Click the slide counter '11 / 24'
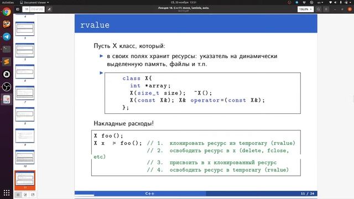This screenshot has width=354, height=199. [308, 193]
